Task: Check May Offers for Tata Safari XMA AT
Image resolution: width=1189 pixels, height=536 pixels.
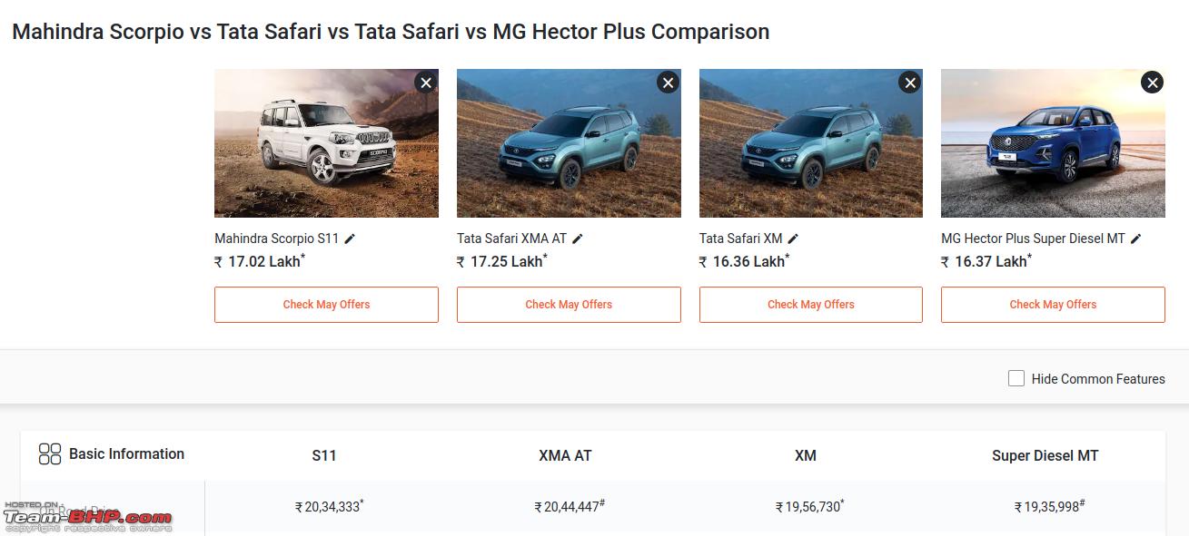Action: (x=569, y=305)
